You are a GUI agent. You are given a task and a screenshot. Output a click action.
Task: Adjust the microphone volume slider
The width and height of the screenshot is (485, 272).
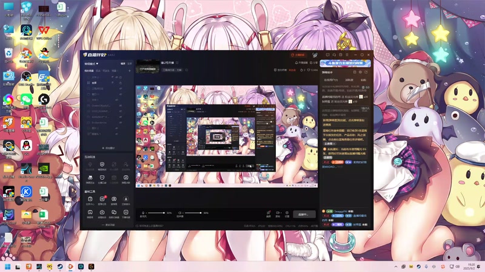156,213
